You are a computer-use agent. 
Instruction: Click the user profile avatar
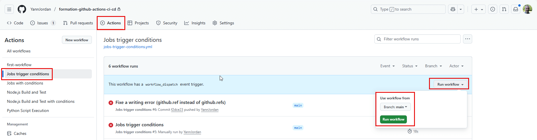(527, 9)
